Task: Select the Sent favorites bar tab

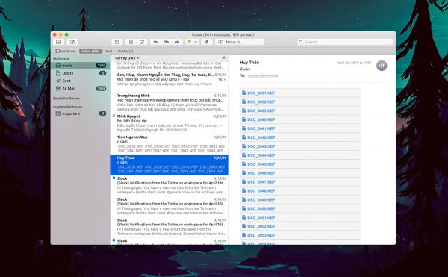Action: (x=109, y=51)
